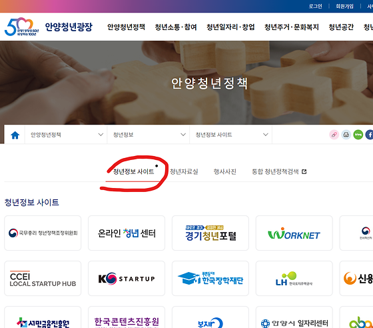373x328 pixels.
Task: Open the 청년공간 main menu
Action: tap(341, 27)
